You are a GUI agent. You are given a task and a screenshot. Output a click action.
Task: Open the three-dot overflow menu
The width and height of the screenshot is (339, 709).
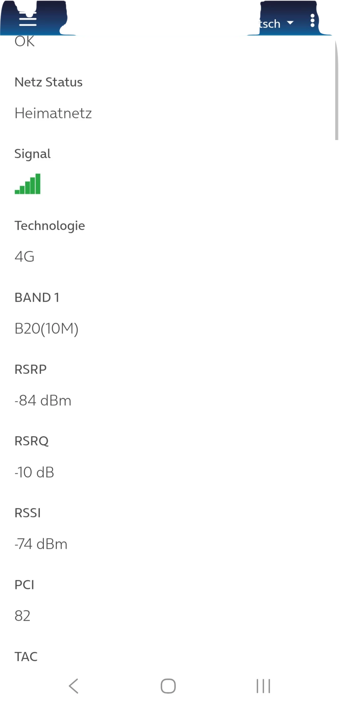click(312, 21)
